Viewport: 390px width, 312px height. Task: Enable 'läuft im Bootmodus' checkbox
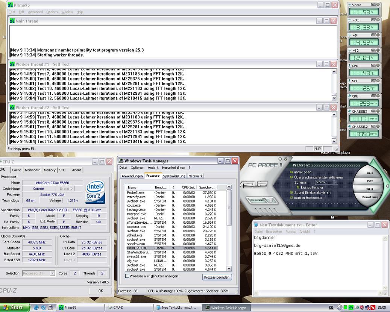click(291, 198)
